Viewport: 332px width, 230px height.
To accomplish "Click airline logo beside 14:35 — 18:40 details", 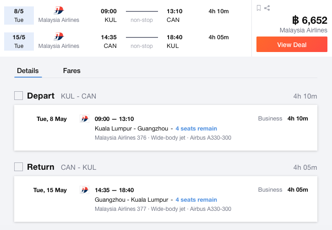I will coord(84,190).
